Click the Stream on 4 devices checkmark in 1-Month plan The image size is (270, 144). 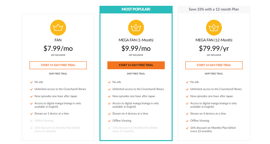click(x=109, y=114)
